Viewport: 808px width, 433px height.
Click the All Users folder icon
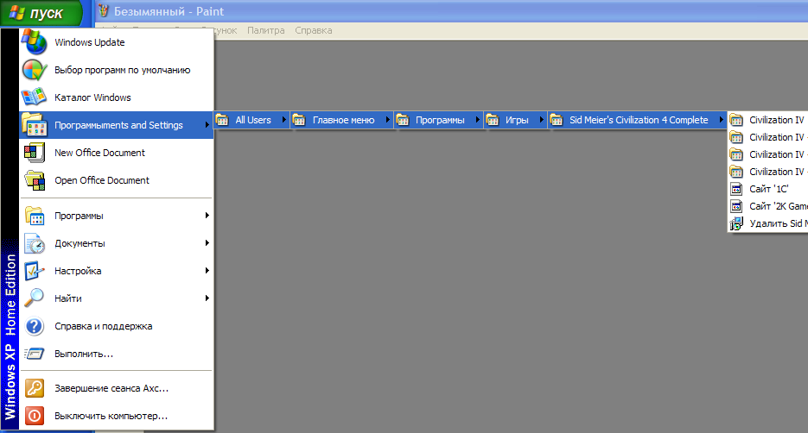[222, 121]
